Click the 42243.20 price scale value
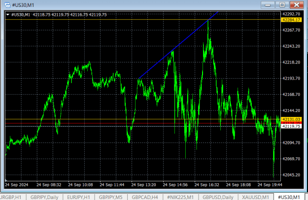 291,46
